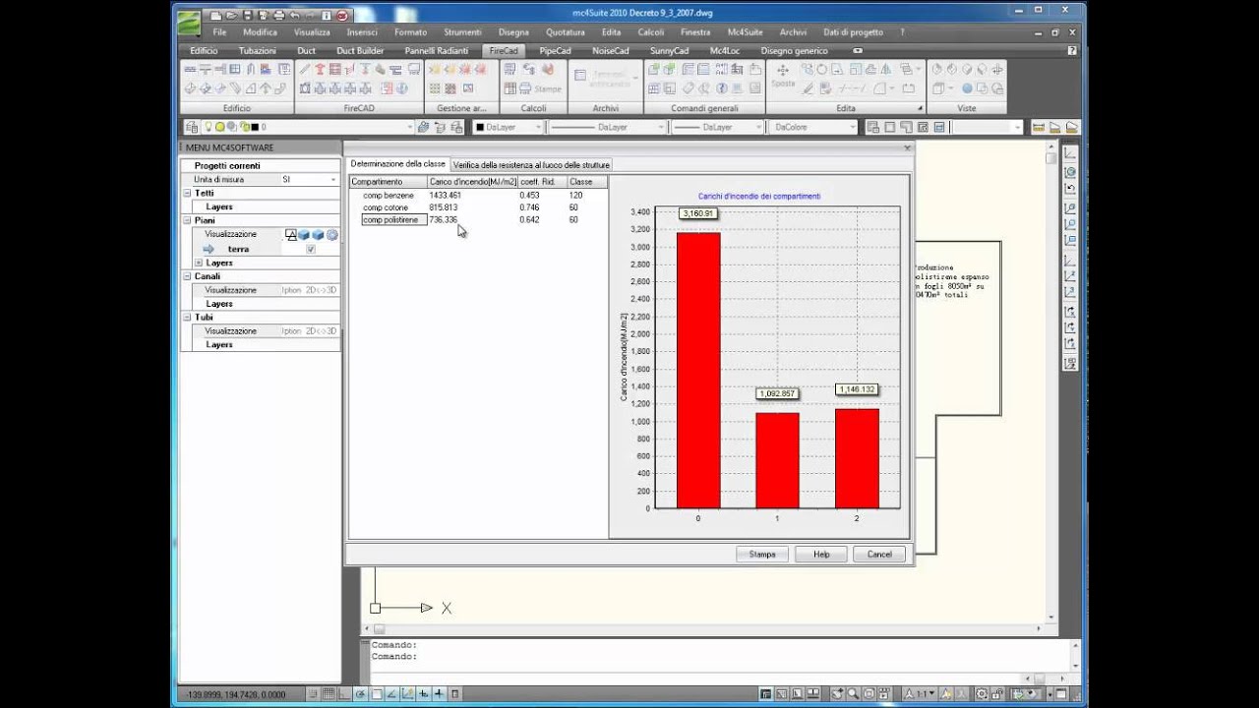The height and width of the screenshot is (708, 1259).
Task: Click the flame icon in Calcoli group
Action: [548, 70]
